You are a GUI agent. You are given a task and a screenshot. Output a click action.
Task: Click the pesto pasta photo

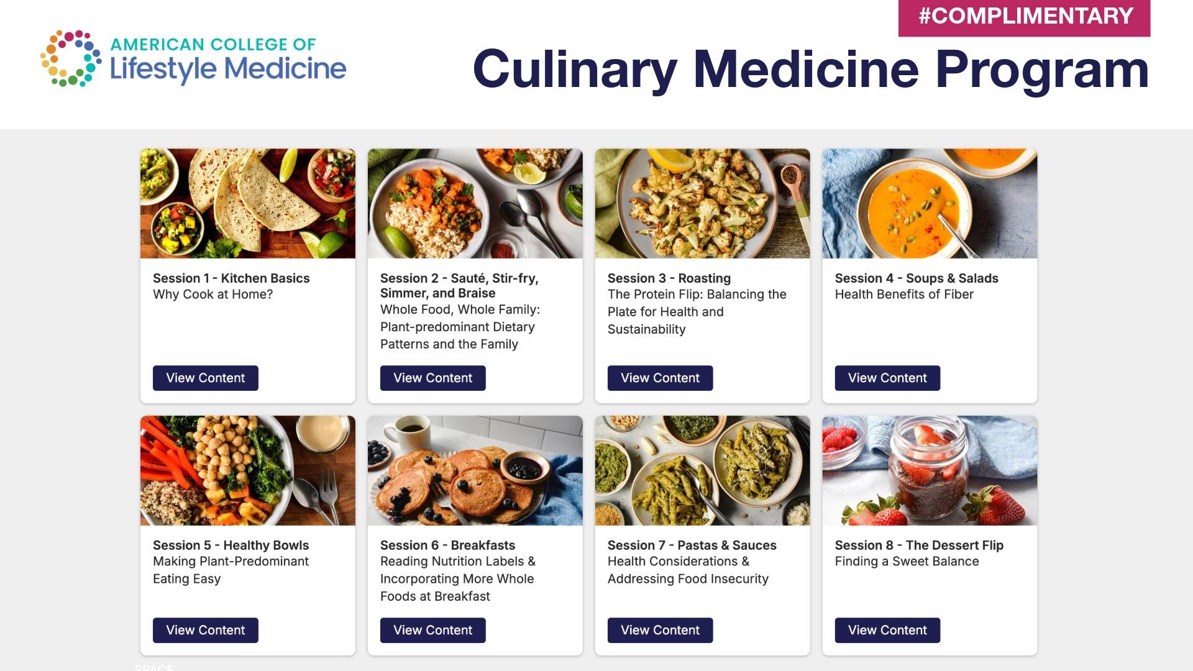(702, 470)
